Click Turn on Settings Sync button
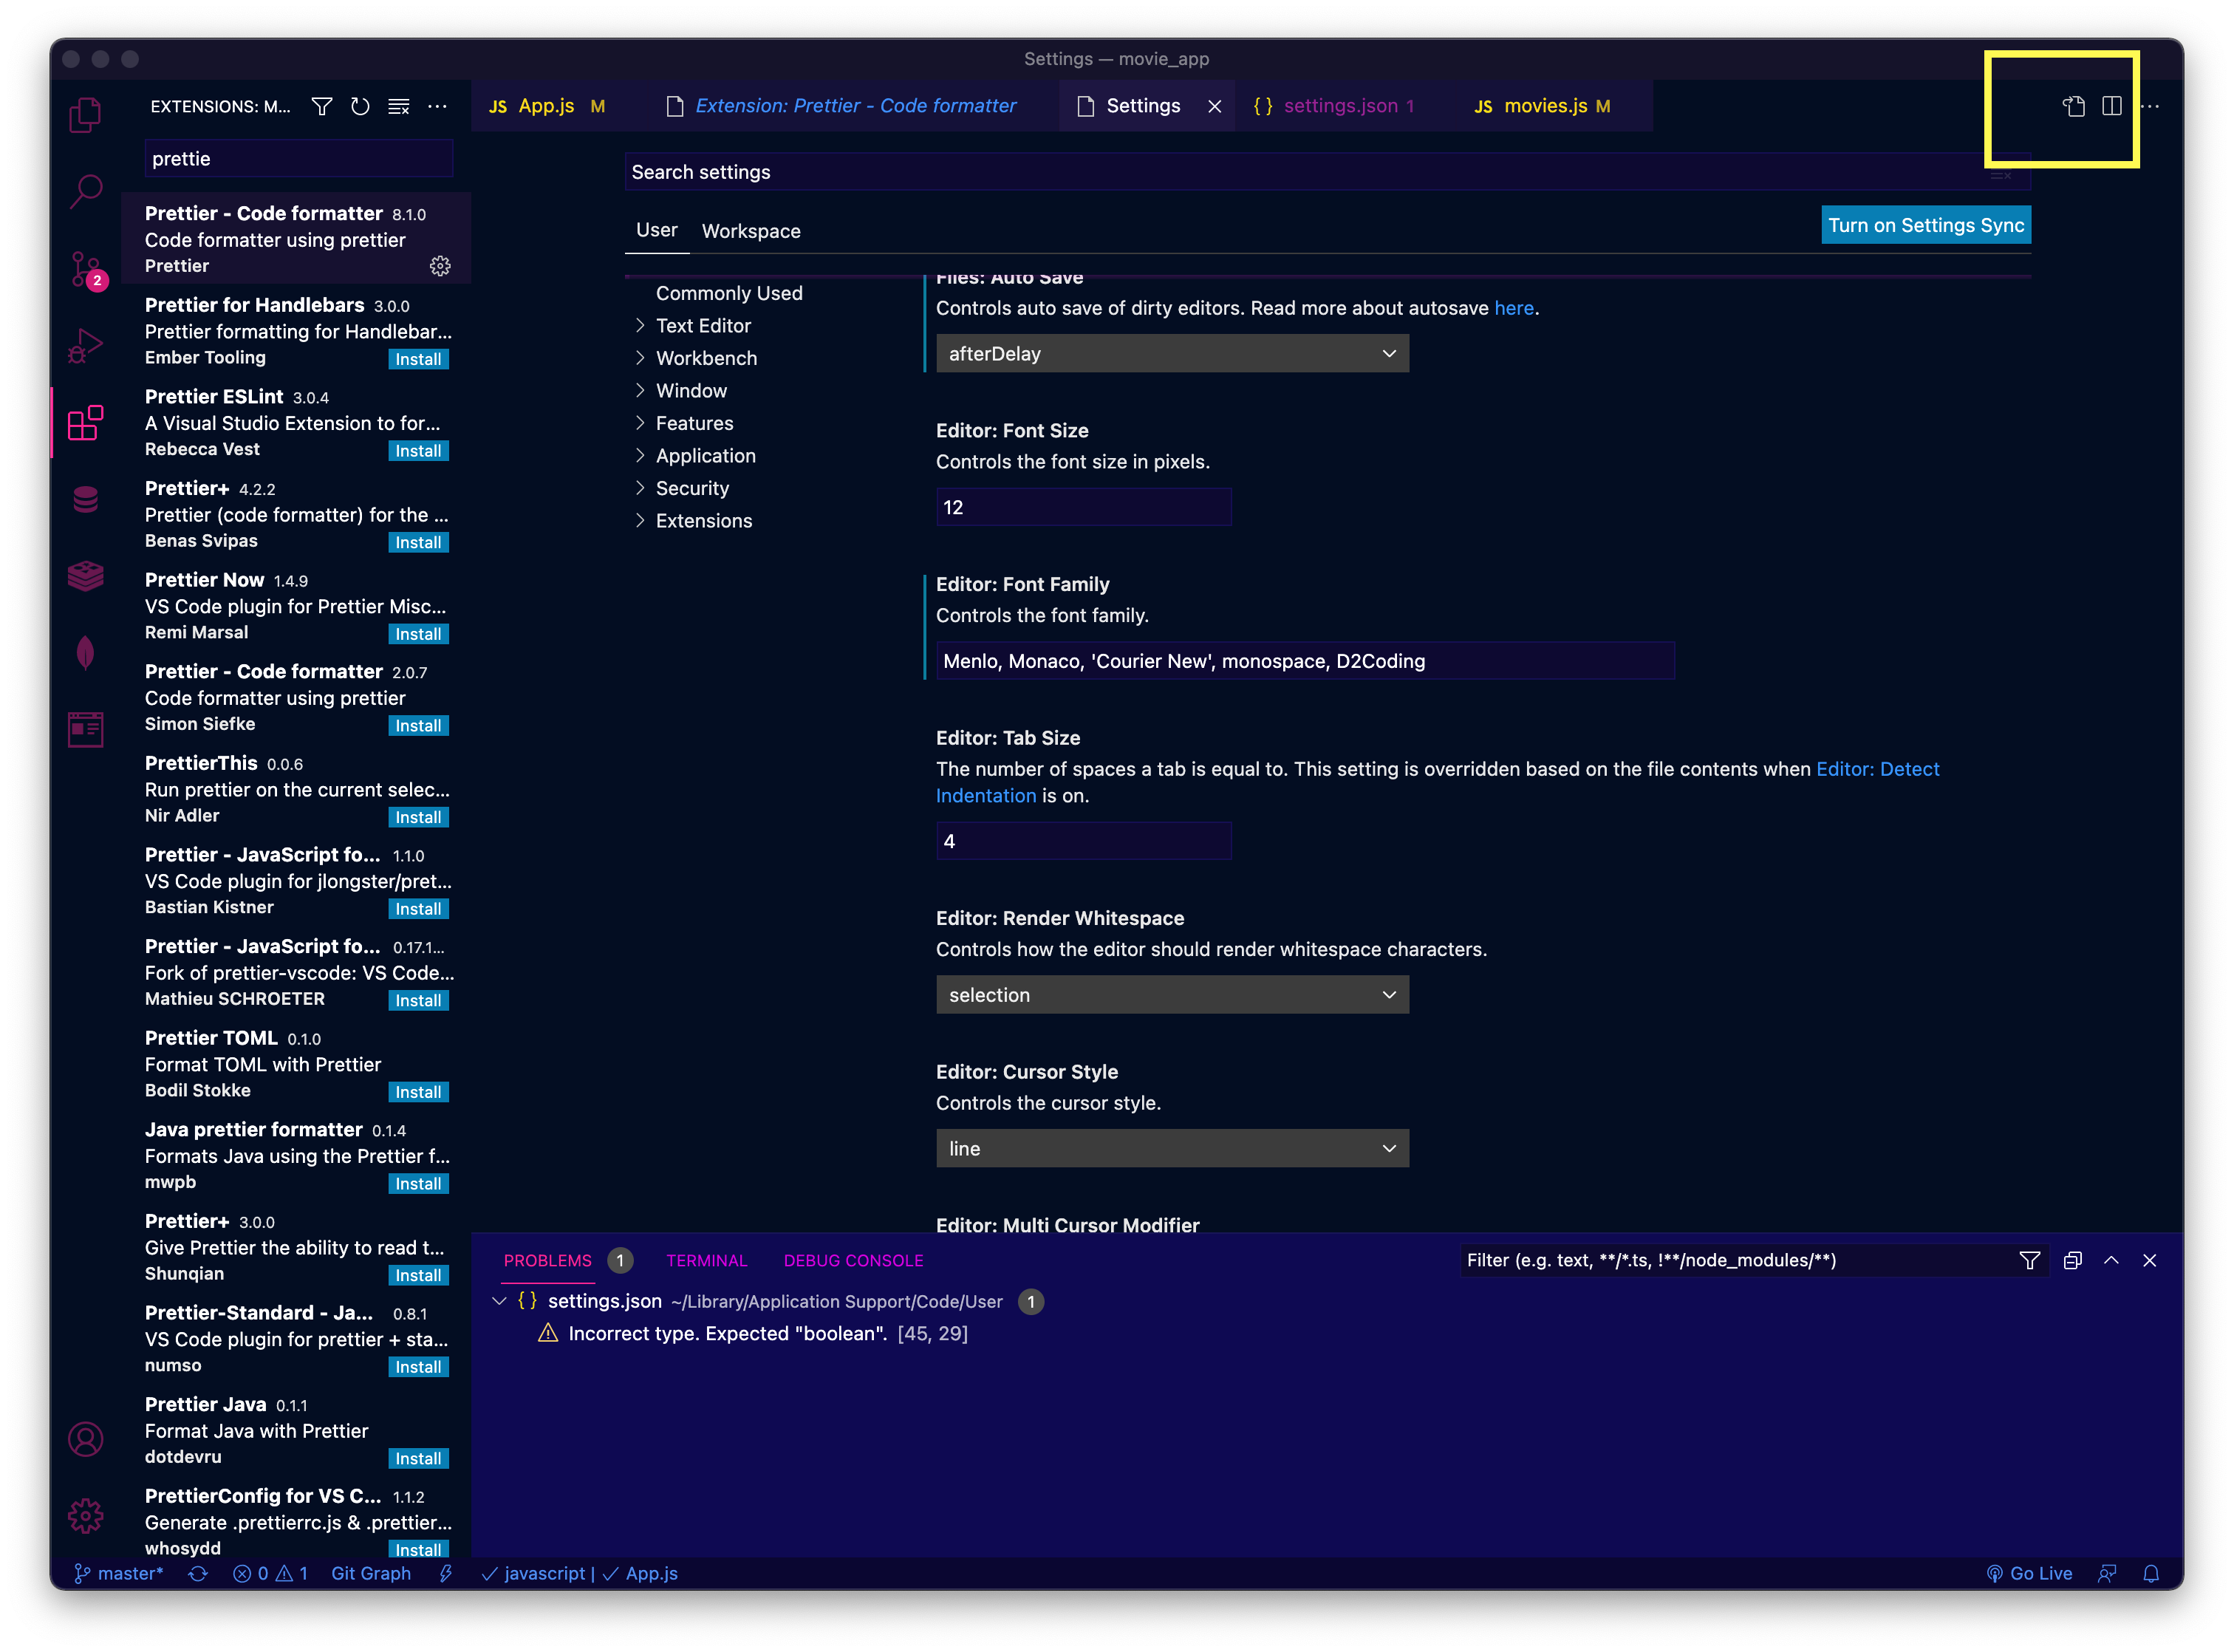This screenshot has height=1652, width=2234. [x=1925, y=225]
